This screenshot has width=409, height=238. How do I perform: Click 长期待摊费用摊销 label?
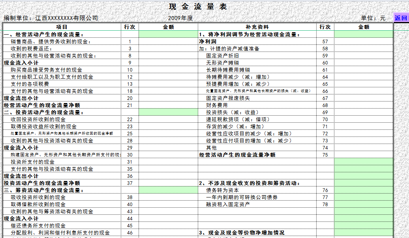[x=228, y=70]
